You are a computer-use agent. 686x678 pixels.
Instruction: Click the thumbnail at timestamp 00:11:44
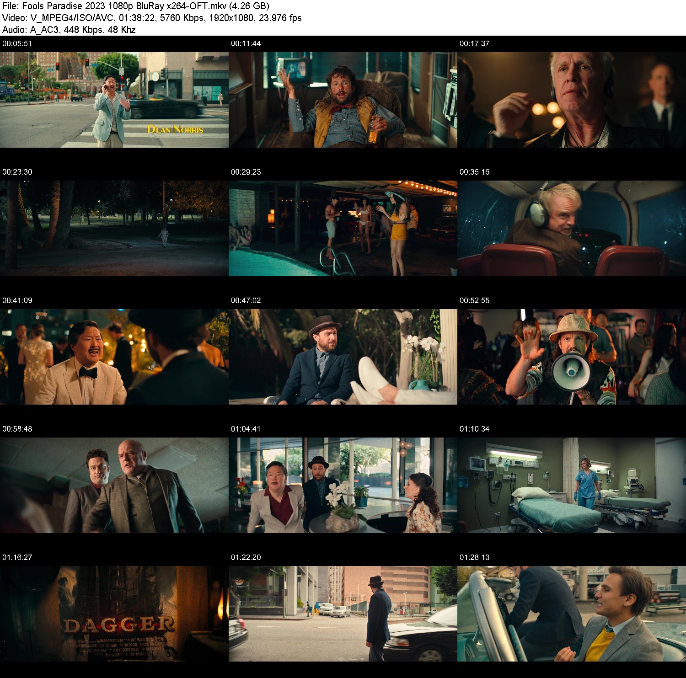point(343,100)
